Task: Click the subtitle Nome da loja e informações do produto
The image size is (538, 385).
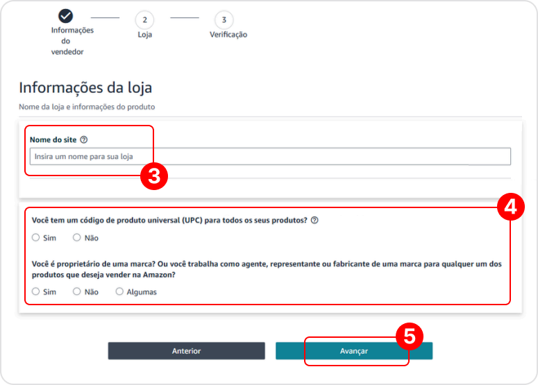Action: [87, 107]
